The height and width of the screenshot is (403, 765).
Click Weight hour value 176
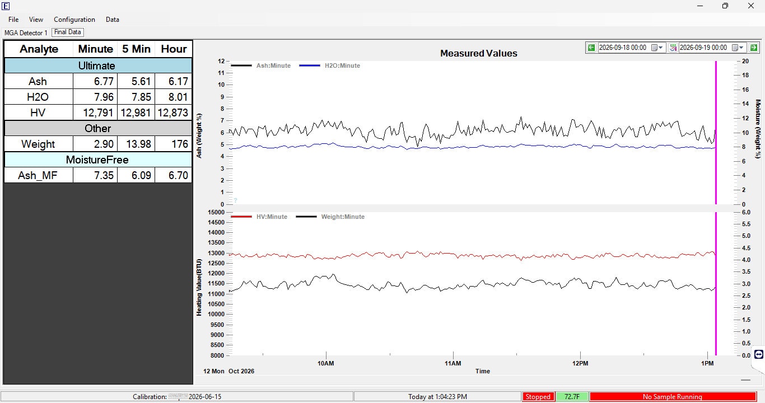[x=174, y=144]
